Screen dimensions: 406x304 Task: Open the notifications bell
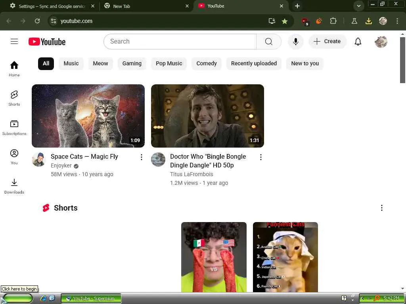(358, 41)
